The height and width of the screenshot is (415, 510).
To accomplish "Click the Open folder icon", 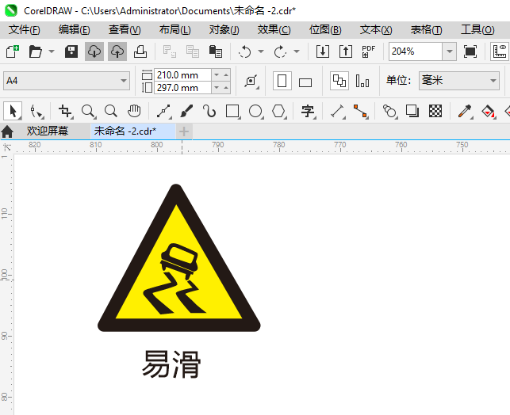I will (x=35, y=51).
